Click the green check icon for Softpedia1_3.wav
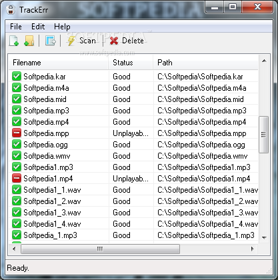This screenshot has width=278, height=280. point(17,212)
